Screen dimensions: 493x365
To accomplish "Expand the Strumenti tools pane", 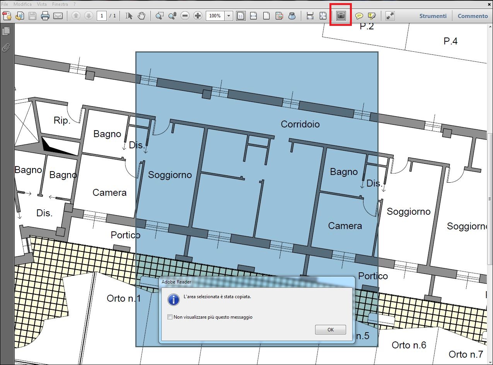I will pos(433,16).
